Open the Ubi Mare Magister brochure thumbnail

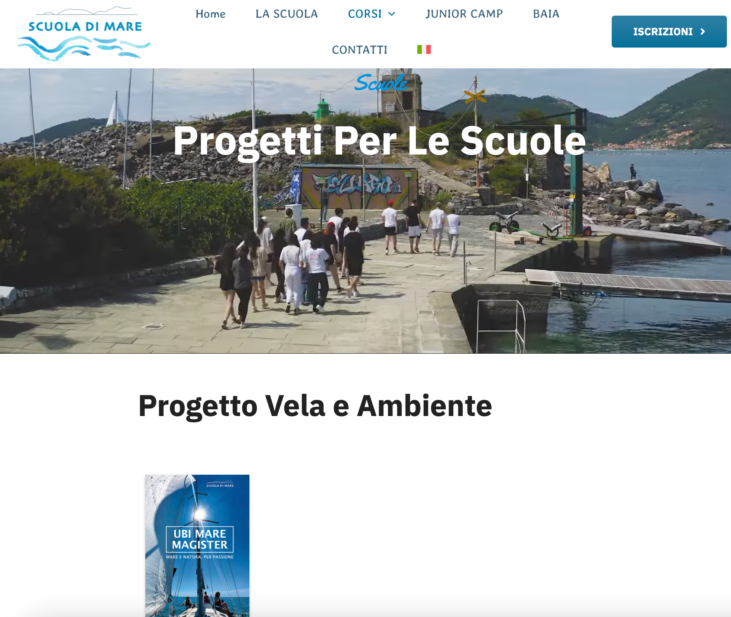197,546
